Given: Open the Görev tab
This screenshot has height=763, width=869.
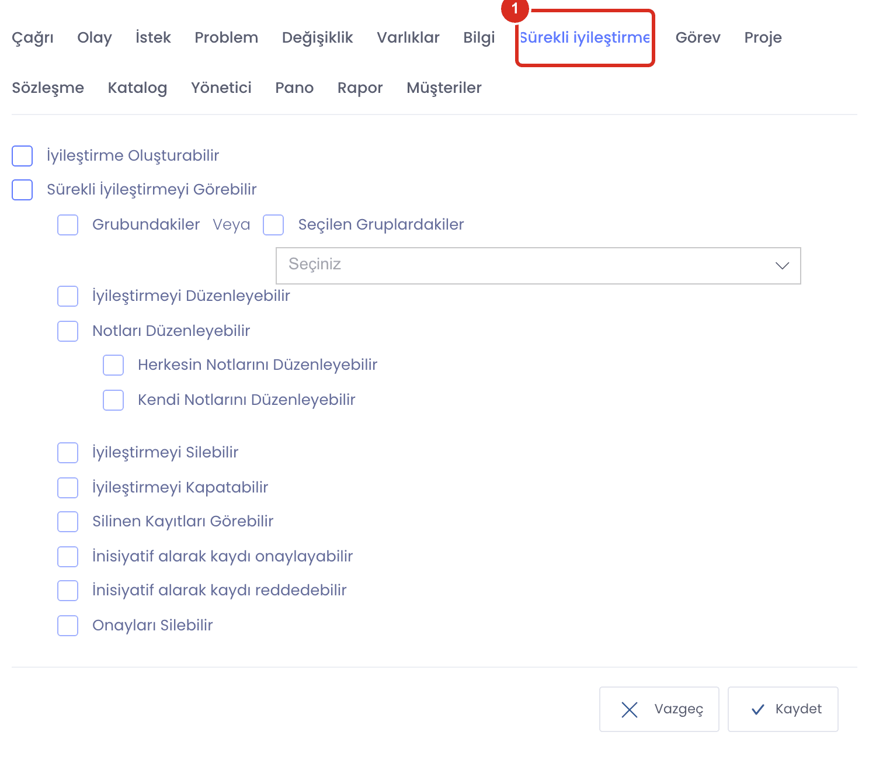Looking at the screenshot, I should coord(698,37).
